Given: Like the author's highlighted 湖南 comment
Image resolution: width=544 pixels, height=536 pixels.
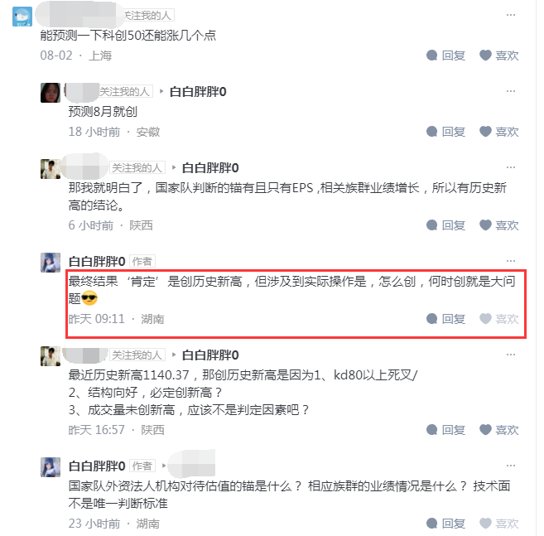Looking at the screenshot, I should [499, 319].
